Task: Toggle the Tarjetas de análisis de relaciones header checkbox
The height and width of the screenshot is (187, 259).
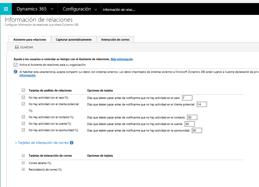Action: pos(23,90)
